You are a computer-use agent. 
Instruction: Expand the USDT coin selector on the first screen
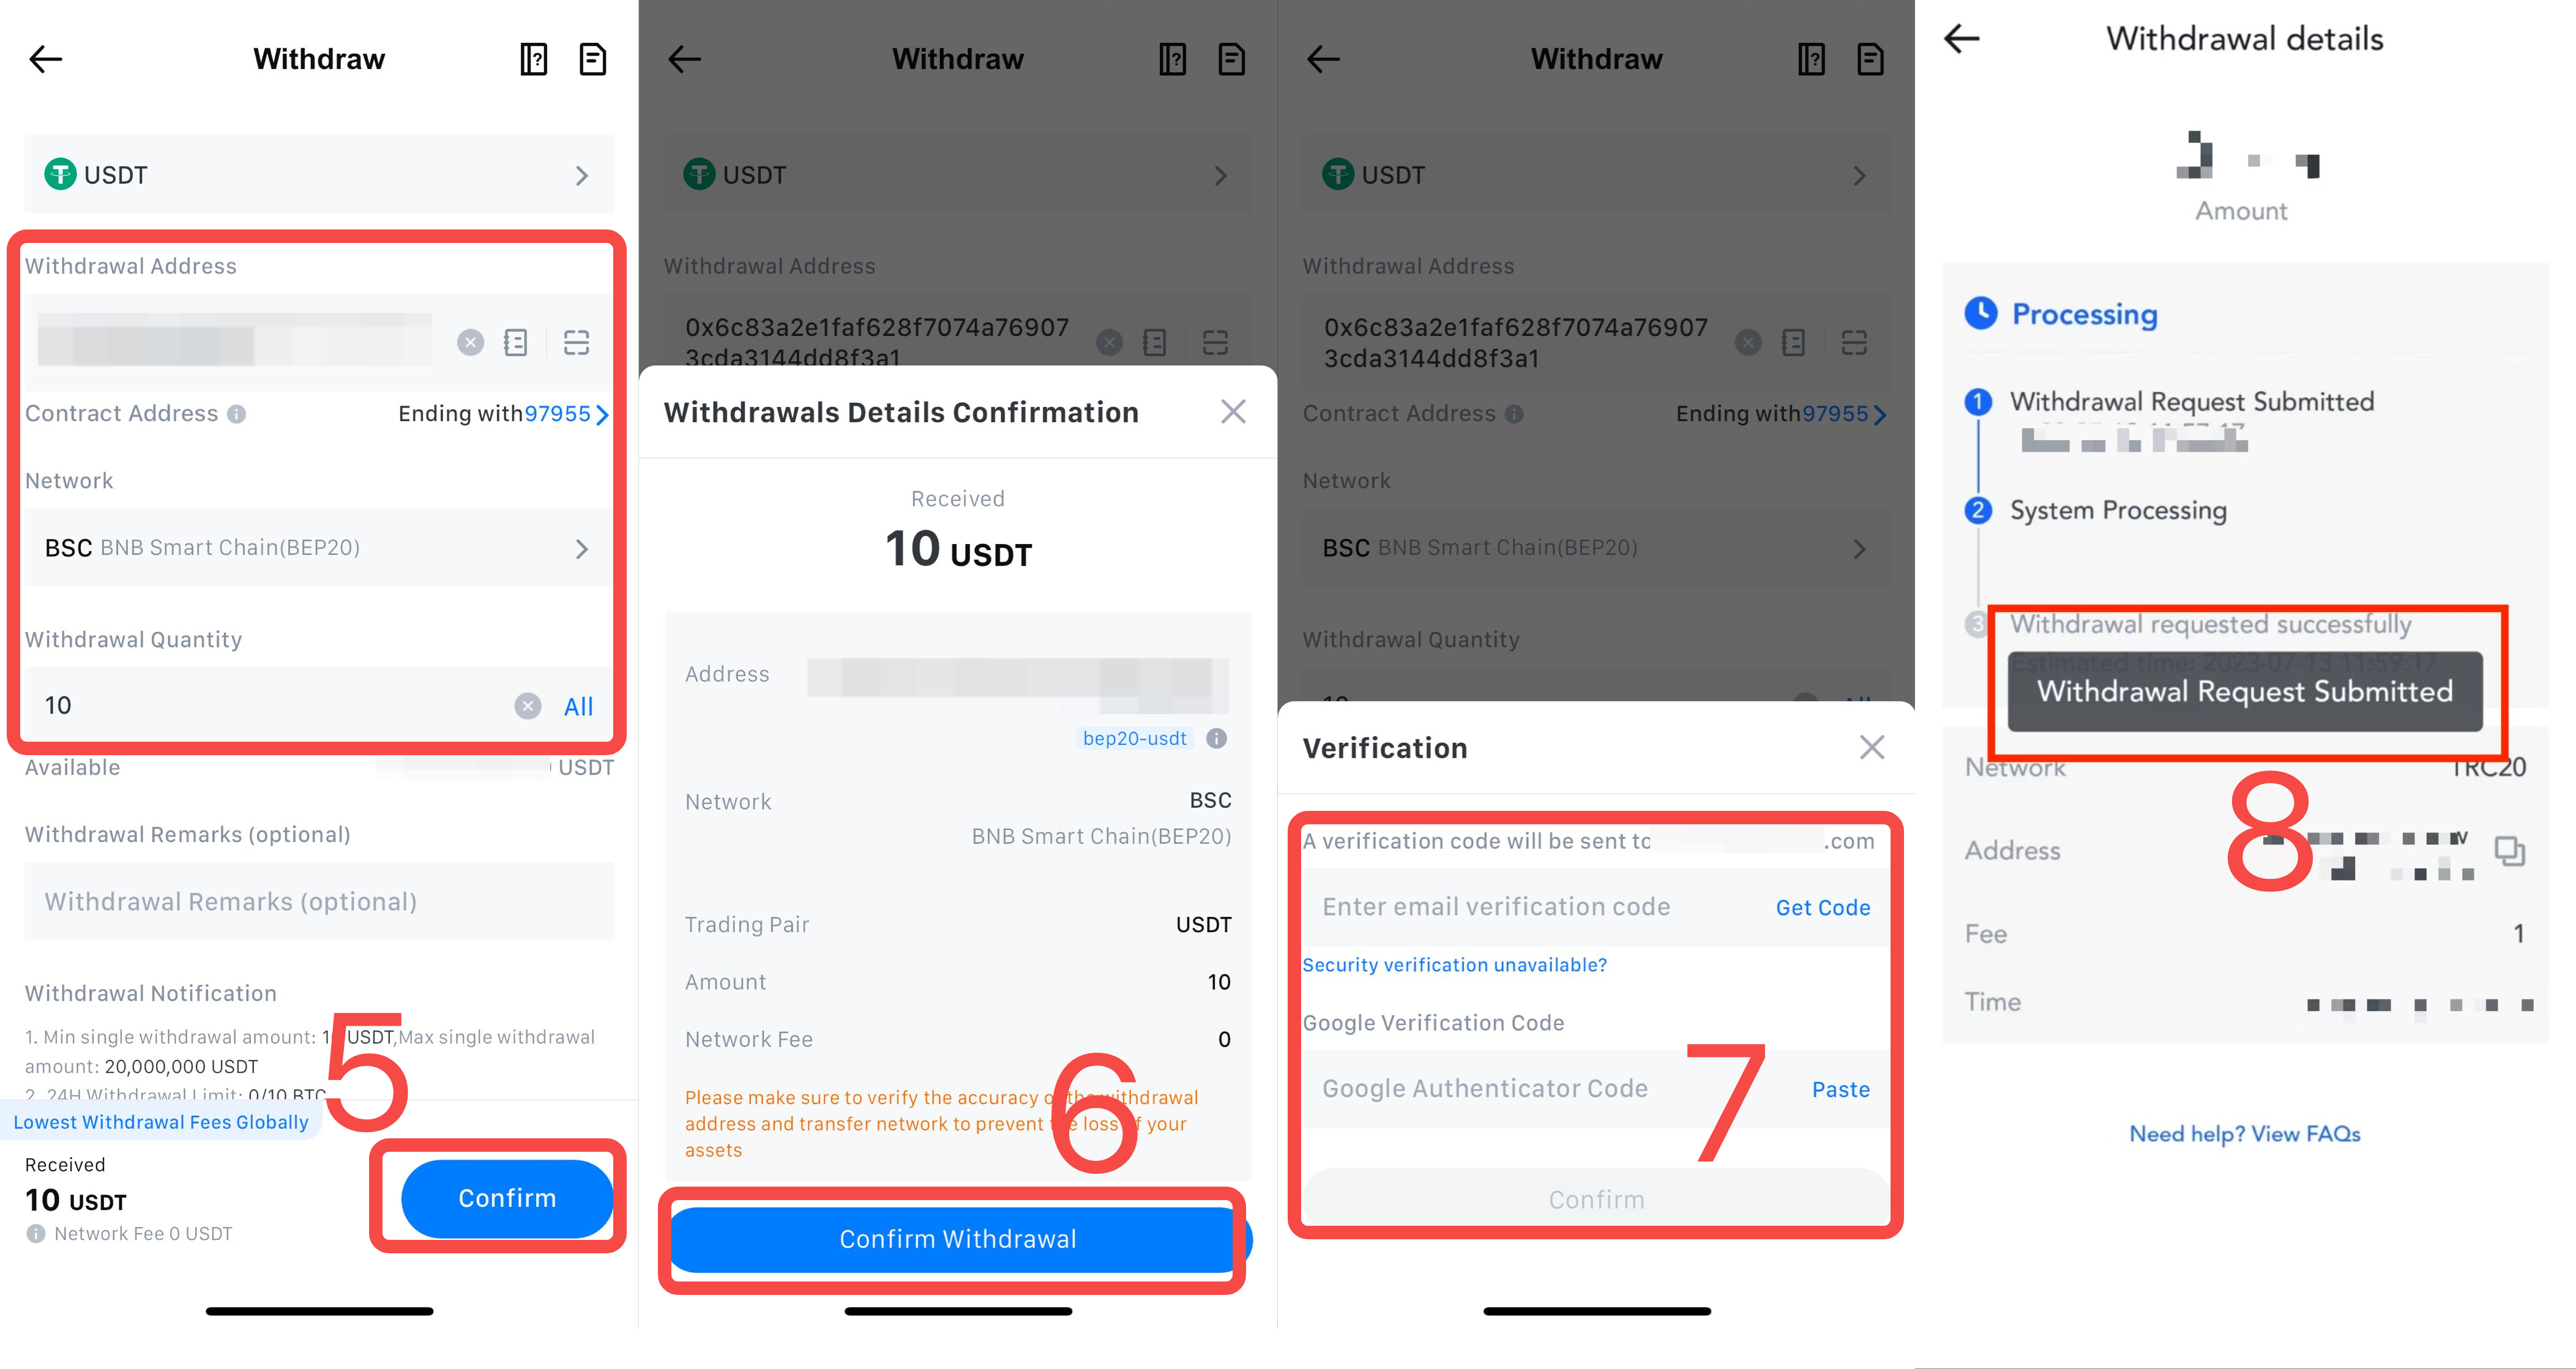[x=319, y=174]
